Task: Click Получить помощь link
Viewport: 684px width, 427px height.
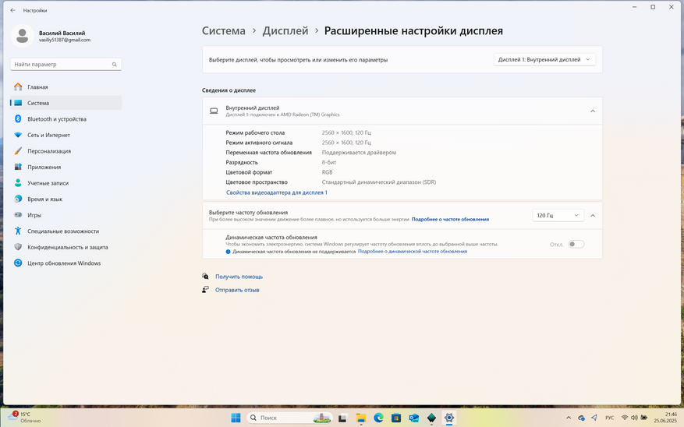Action: [x=239, y=277]
